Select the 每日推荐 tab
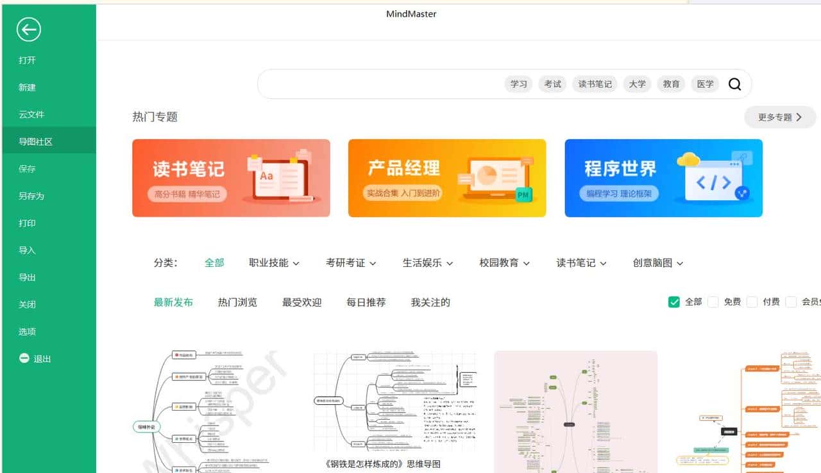 point(366,302)
